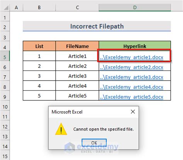
Task: Select the Article1 cell
Action: tap(77, 56)
